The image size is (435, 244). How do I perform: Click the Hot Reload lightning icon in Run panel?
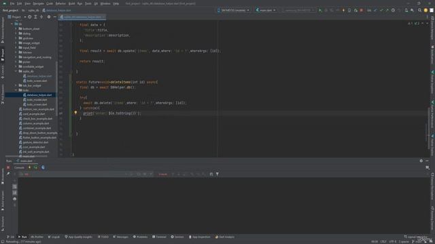click(x=29, y=167)
